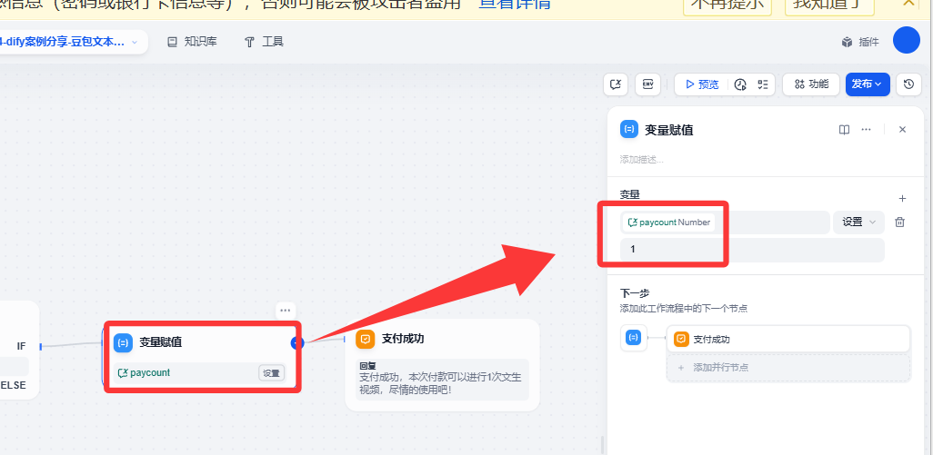The width and height of the screenshot is (933, 455).
Task: Open the node's ellipsis menu above 变量赋值
Action: pyautogui.click(x=285, y=310)
